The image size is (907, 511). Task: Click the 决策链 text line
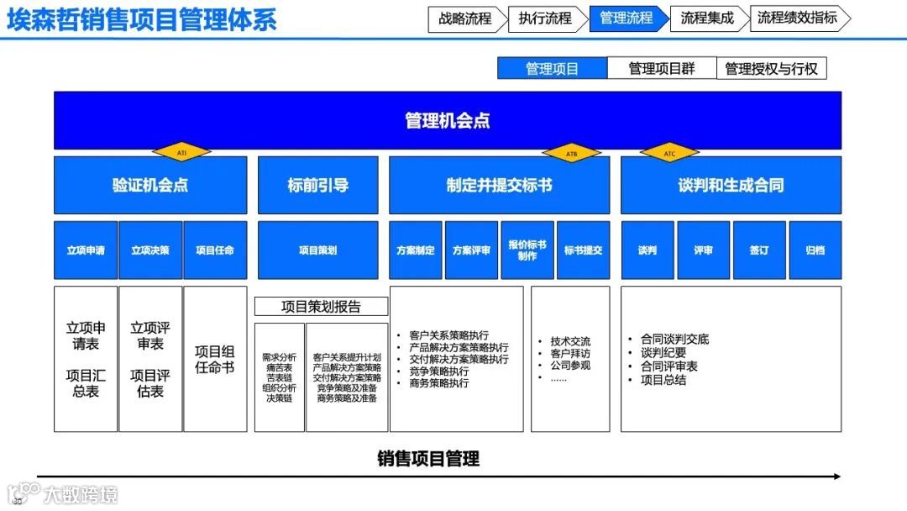(x=280, y=398)
